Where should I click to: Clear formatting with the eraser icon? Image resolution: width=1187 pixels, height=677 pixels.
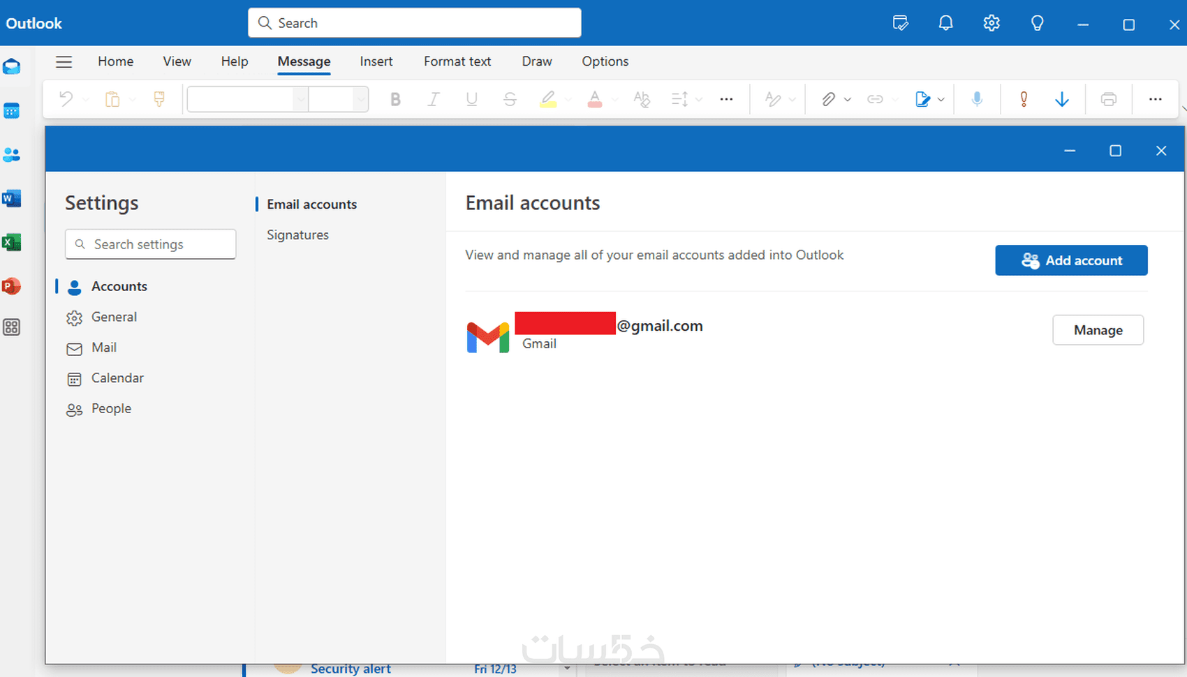coord(642,99)
